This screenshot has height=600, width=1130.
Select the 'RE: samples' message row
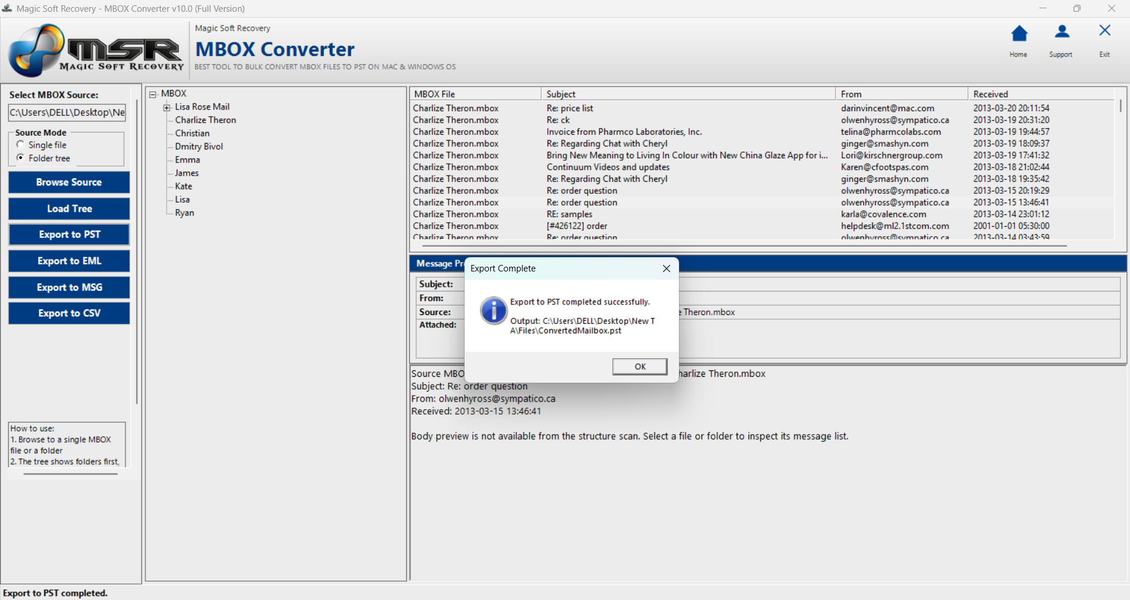pyautogui.click(x=762, y=214)
